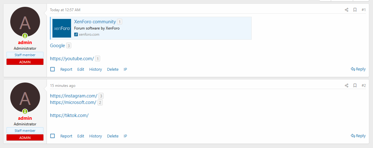Reply to the first post
This screenshot has width=373, height=148.
click(358, 69)
